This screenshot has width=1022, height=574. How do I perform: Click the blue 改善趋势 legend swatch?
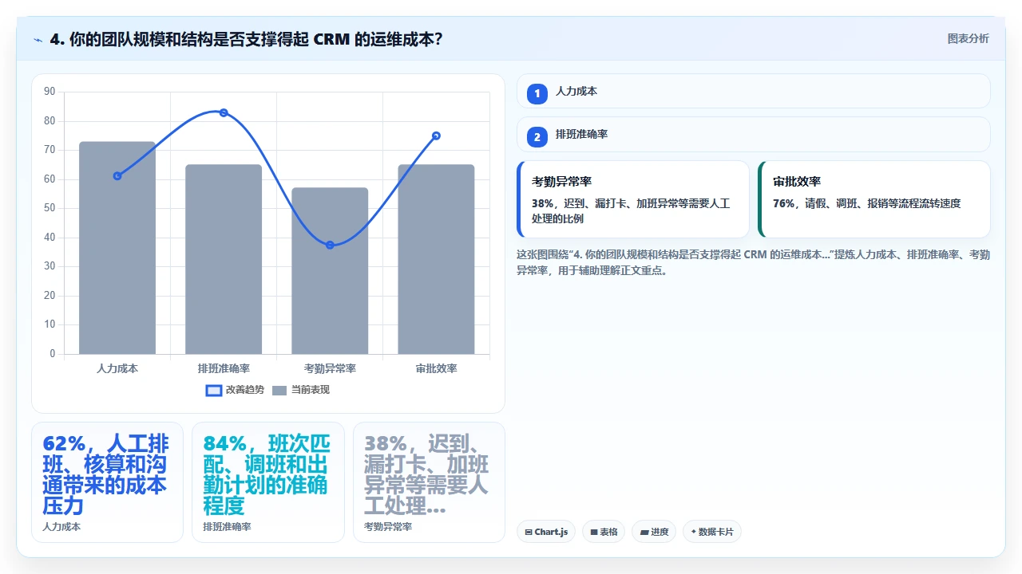213,391
